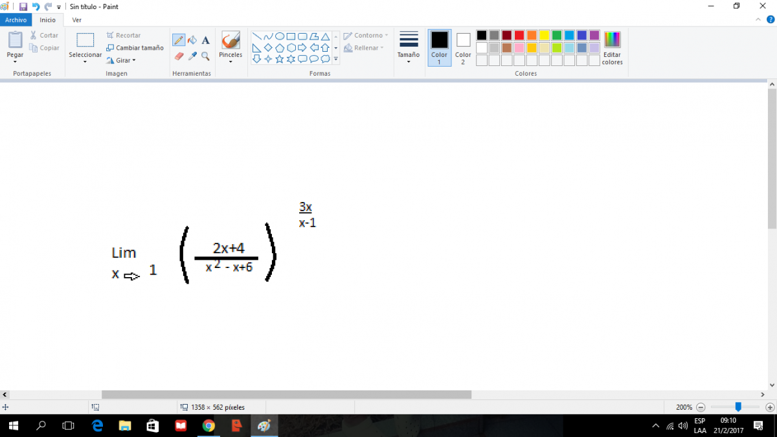Image resolution: width=777 pixels, height=437 pixels.
Task: Activate the Color 2 selector
Action: (463, 47)
